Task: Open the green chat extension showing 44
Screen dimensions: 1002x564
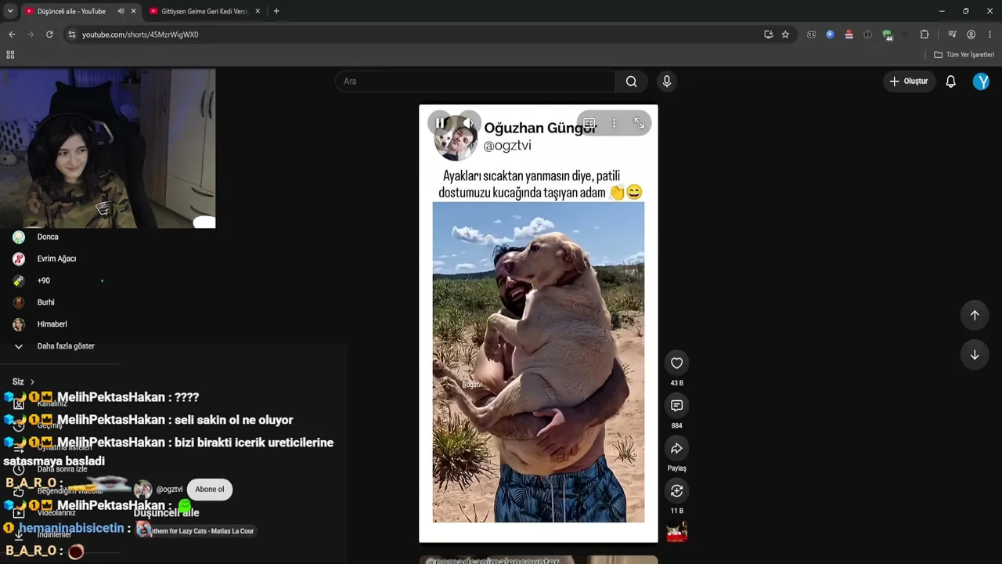Action: coord(887,35)
